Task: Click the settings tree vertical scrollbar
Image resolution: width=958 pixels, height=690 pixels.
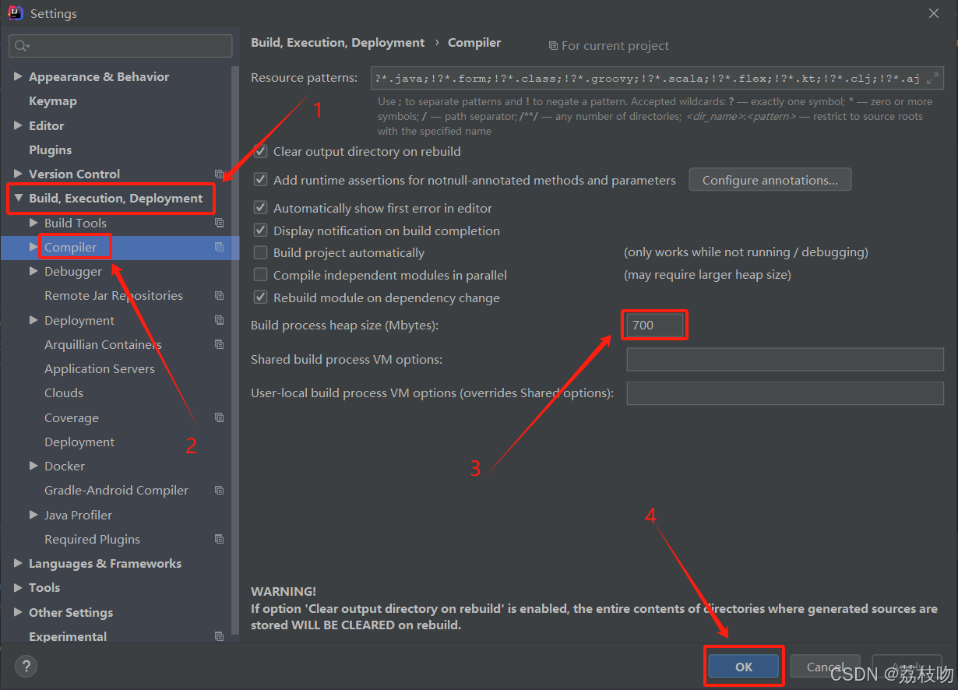Action: click(236, 350)
